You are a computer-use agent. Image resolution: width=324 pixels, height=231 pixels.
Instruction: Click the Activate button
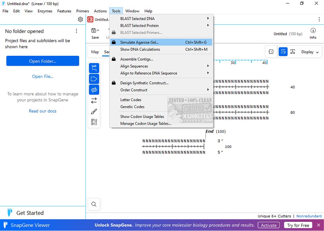(269, 225)
